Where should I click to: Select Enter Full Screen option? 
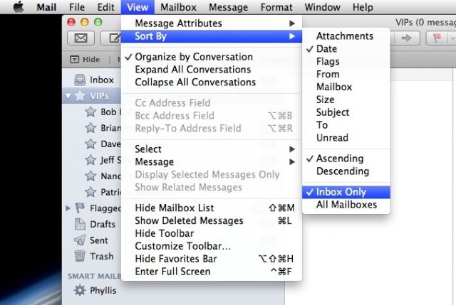172,272
